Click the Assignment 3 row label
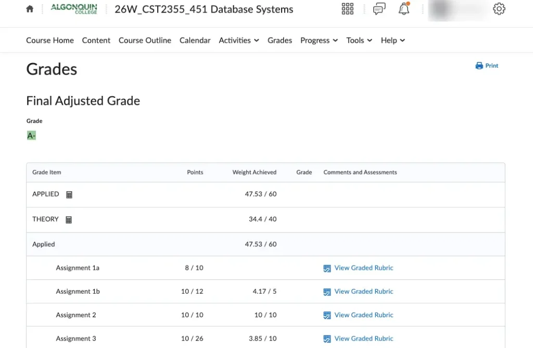The width and height of the screenshot is (533, 348). tap(76, 338)
